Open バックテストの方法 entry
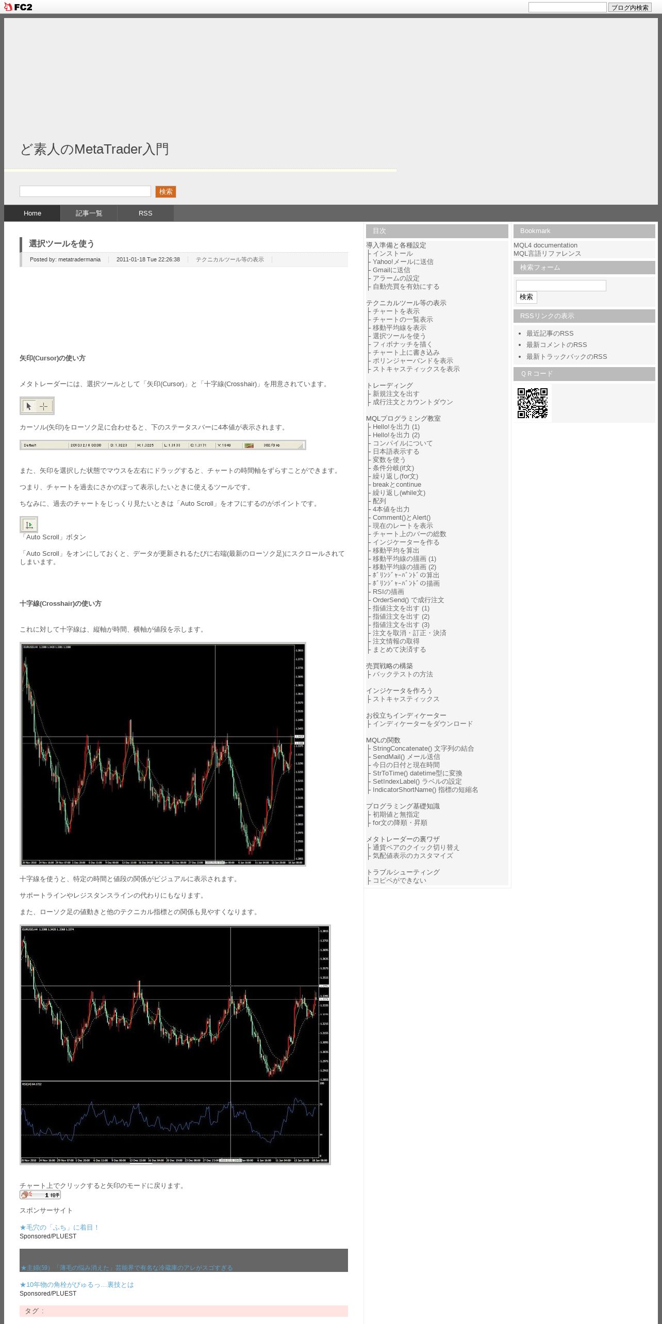The image size is (662, 1324). click(x=403, y=674)
